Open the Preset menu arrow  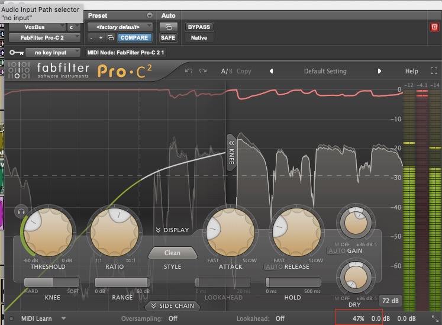[x=150, y=15]
